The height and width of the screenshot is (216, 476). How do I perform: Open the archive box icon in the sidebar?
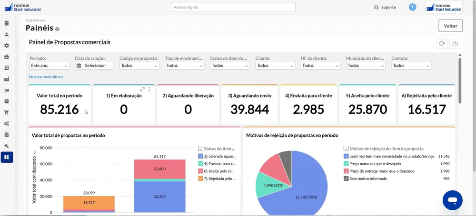click(x=7, y=101)
